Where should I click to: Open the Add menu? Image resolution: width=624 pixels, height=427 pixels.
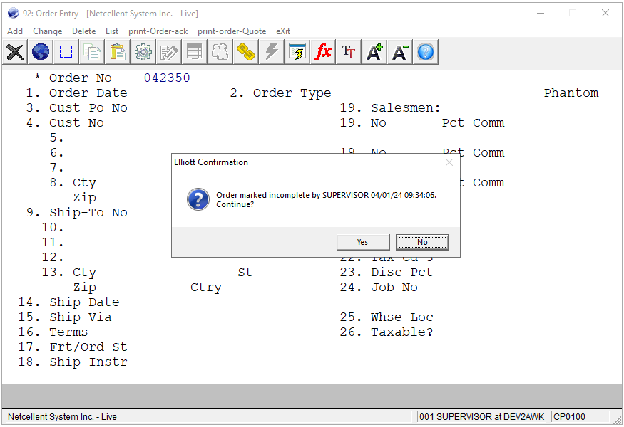click(x=15, y=31)
